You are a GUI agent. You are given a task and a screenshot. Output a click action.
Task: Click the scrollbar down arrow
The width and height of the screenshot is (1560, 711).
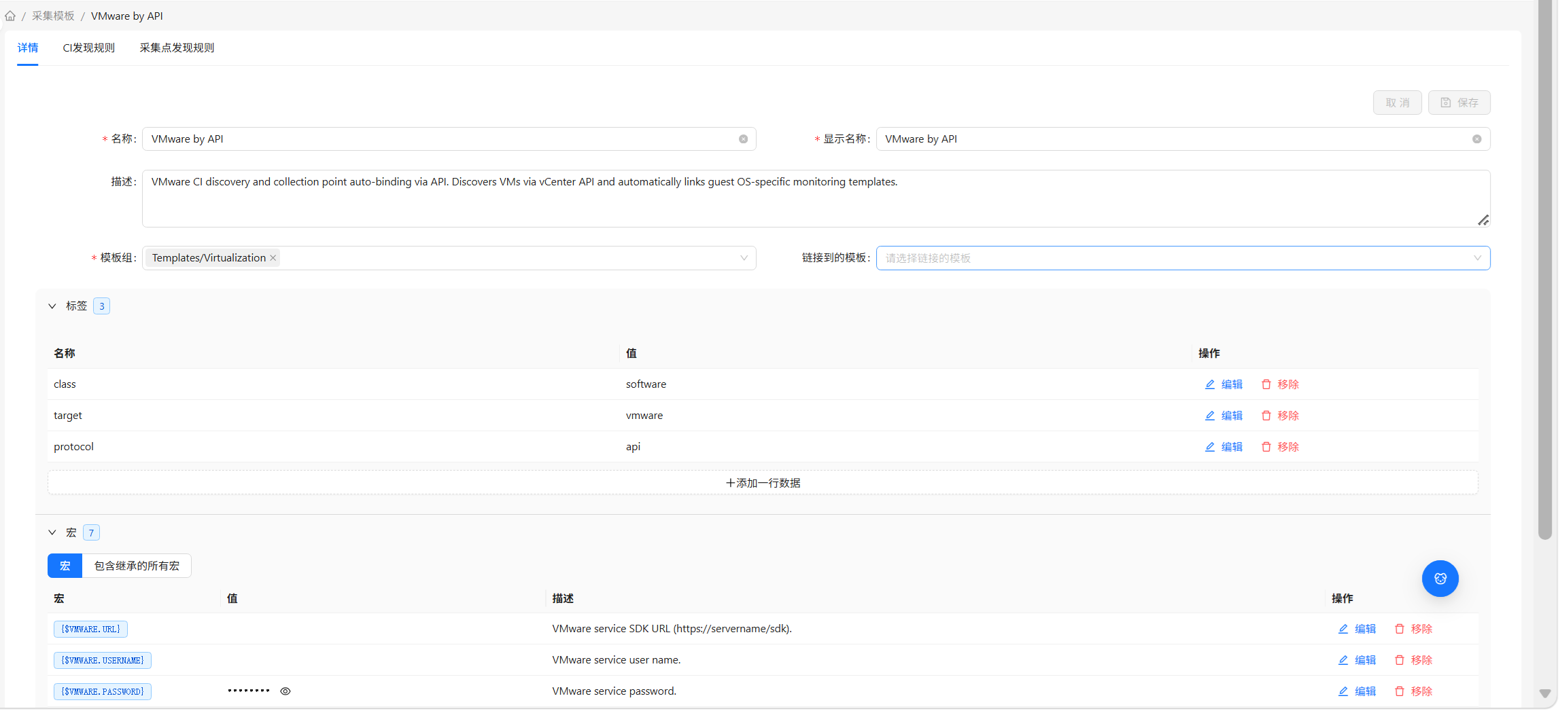[x=1545, y=694]
